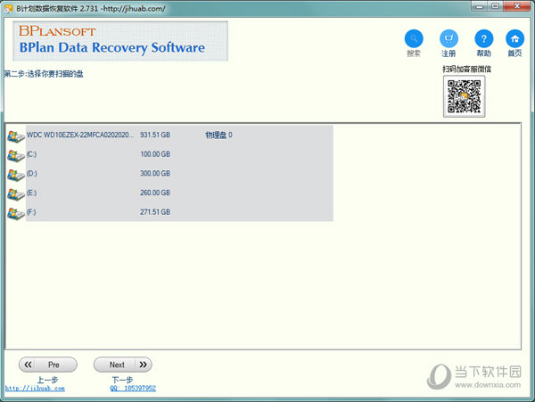Screen dimensions: 535x402
Task: Open the QQ contact number link
Action: pos(133,389)
